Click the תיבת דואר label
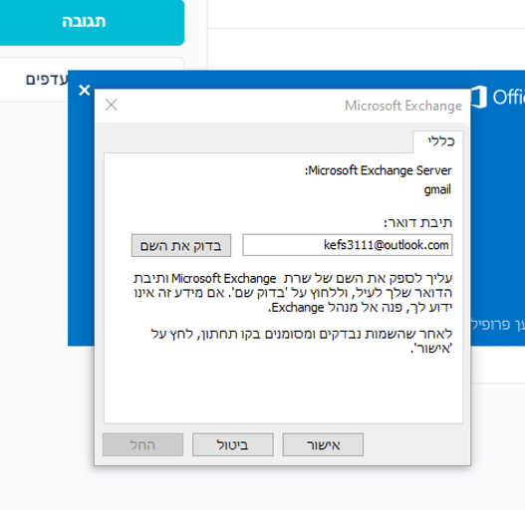525x532 pixels. [417, 222]
